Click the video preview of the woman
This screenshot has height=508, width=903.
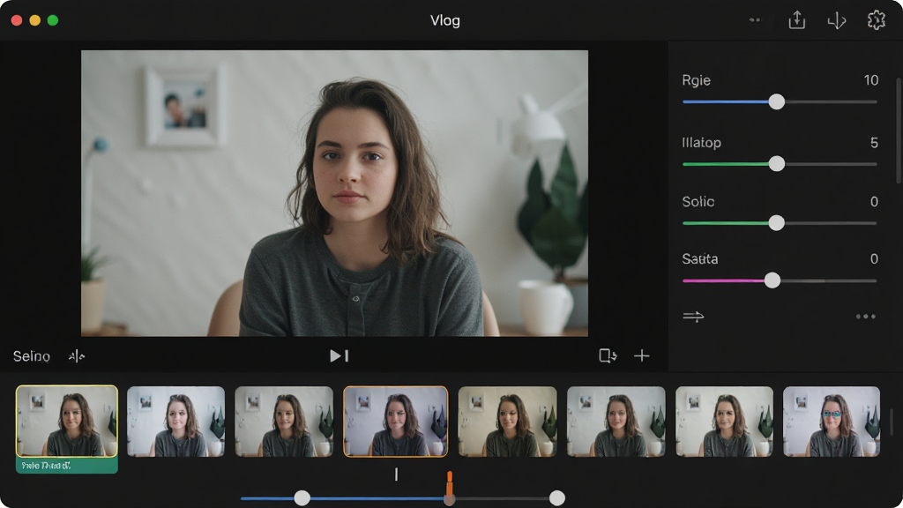(x=334, y=193)
